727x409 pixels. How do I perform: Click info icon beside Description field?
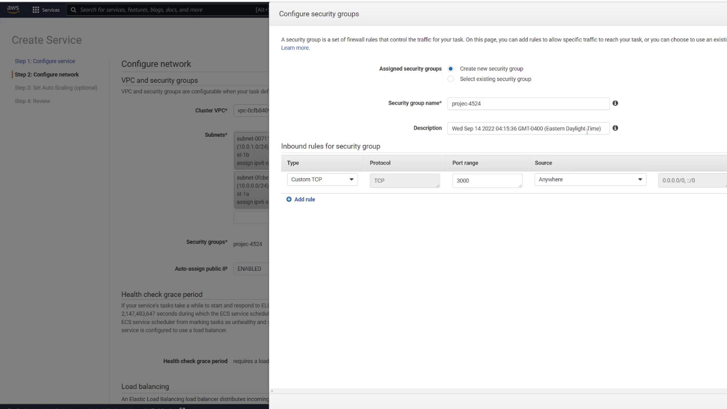tap(615, 128)
